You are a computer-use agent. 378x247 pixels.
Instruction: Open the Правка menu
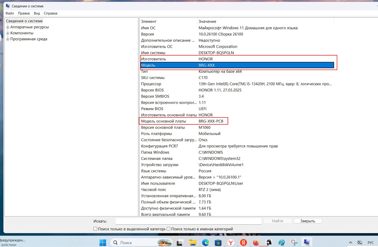point(23,13)
